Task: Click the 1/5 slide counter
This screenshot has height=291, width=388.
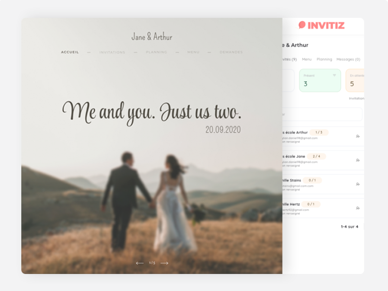Action: (x=152, y=263)
